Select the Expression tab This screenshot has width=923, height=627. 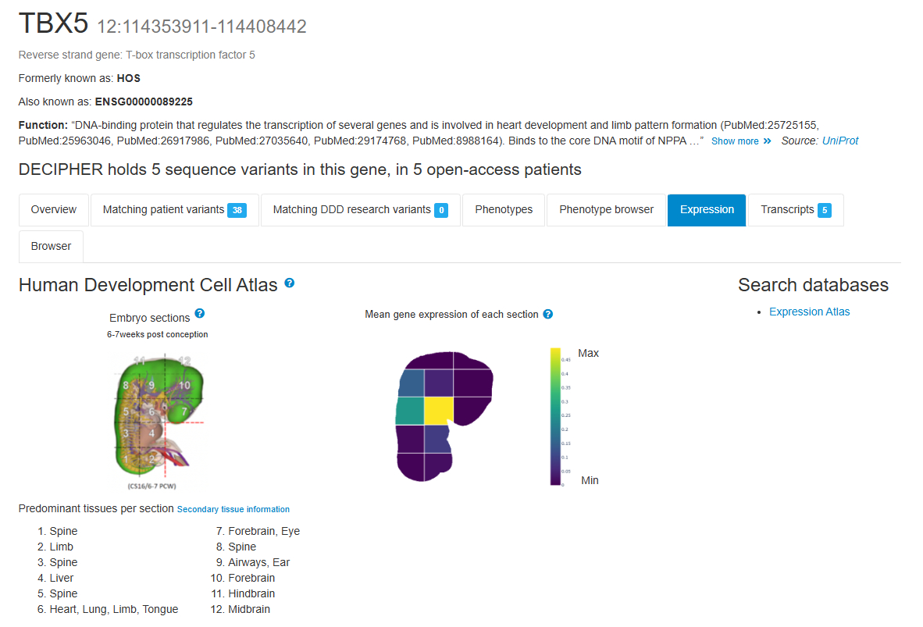point(707,210)
